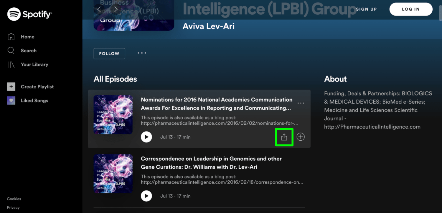Click Jul 13 date of Correspondence episode
Screen dimensions: 442x213
tap(166, 196)
